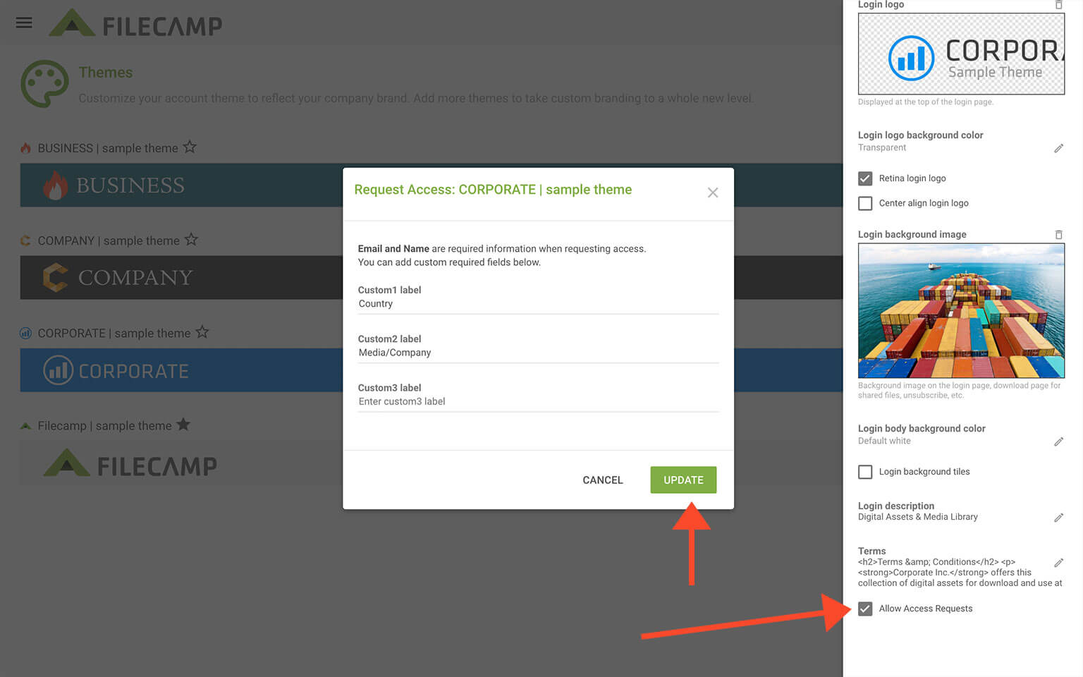Disable Allow Access Requests
This screenshot has height=677, width=1083.
click(x=865, y=609)
